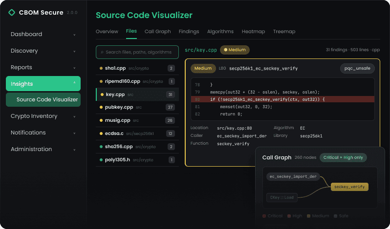Switch to the Call Graph tab
This screenshot has width=390, height=229.
[158, 32]
